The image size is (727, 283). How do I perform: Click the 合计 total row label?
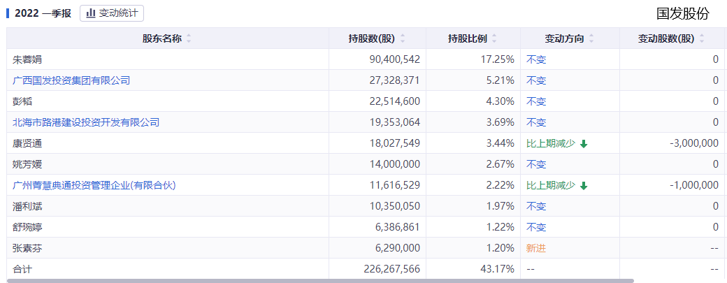[x=22, y=269]
